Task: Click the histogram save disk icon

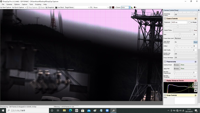Action: [x=196, y=90]
